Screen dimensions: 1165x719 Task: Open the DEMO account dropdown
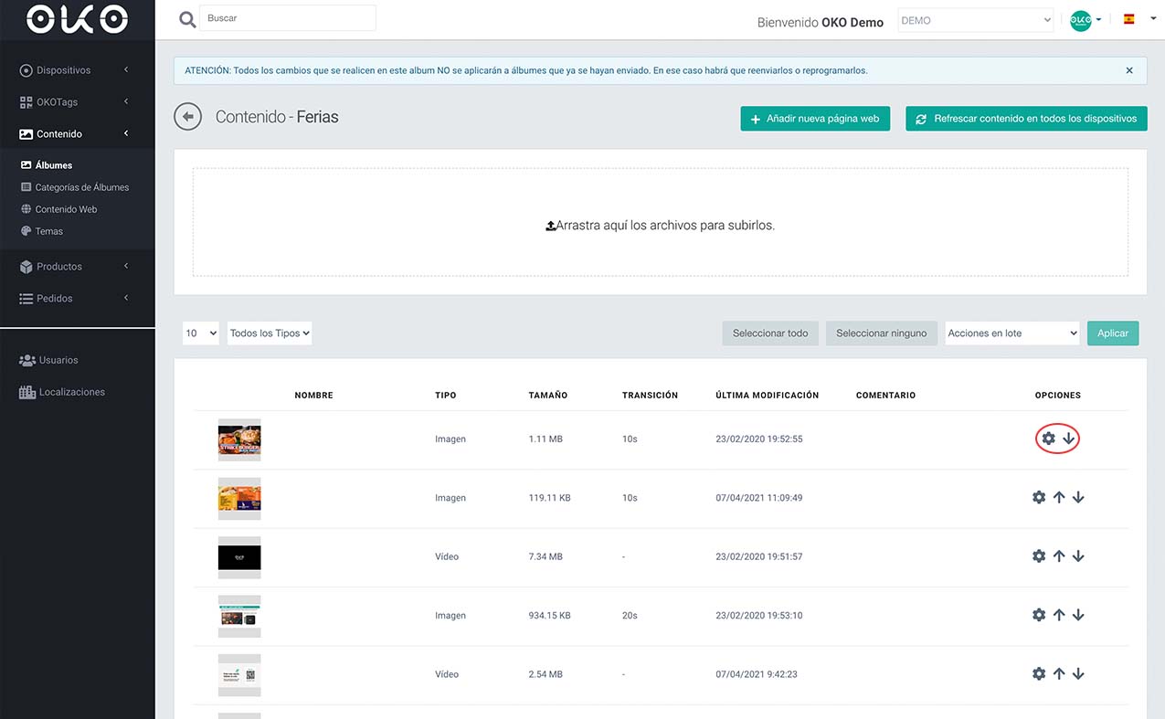tap(976, 20)
